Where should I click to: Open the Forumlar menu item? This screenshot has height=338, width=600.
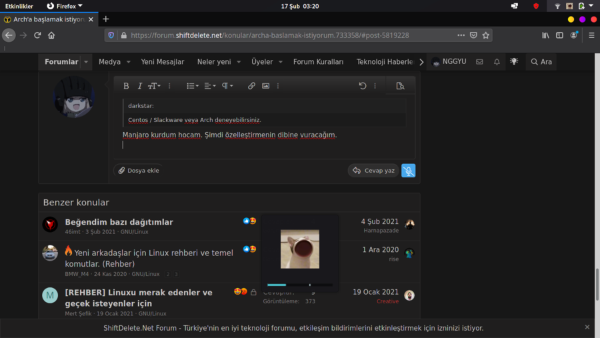[61, 61]
